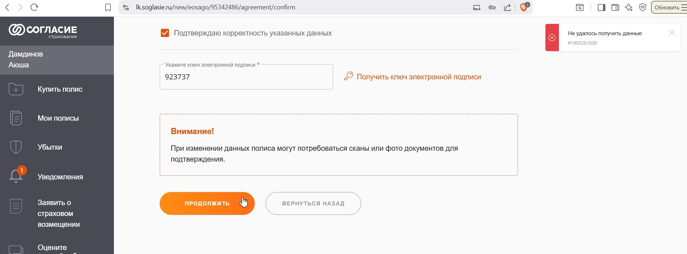Click the documents icon for Мои полисы
The width and height of the screenshot is (687, 254).
[x=16, y=118]
